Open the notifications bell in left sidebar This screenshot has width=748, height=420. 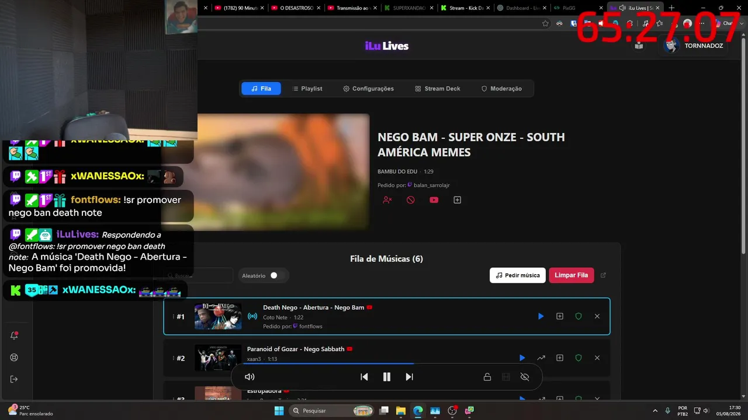coord(14,335)
